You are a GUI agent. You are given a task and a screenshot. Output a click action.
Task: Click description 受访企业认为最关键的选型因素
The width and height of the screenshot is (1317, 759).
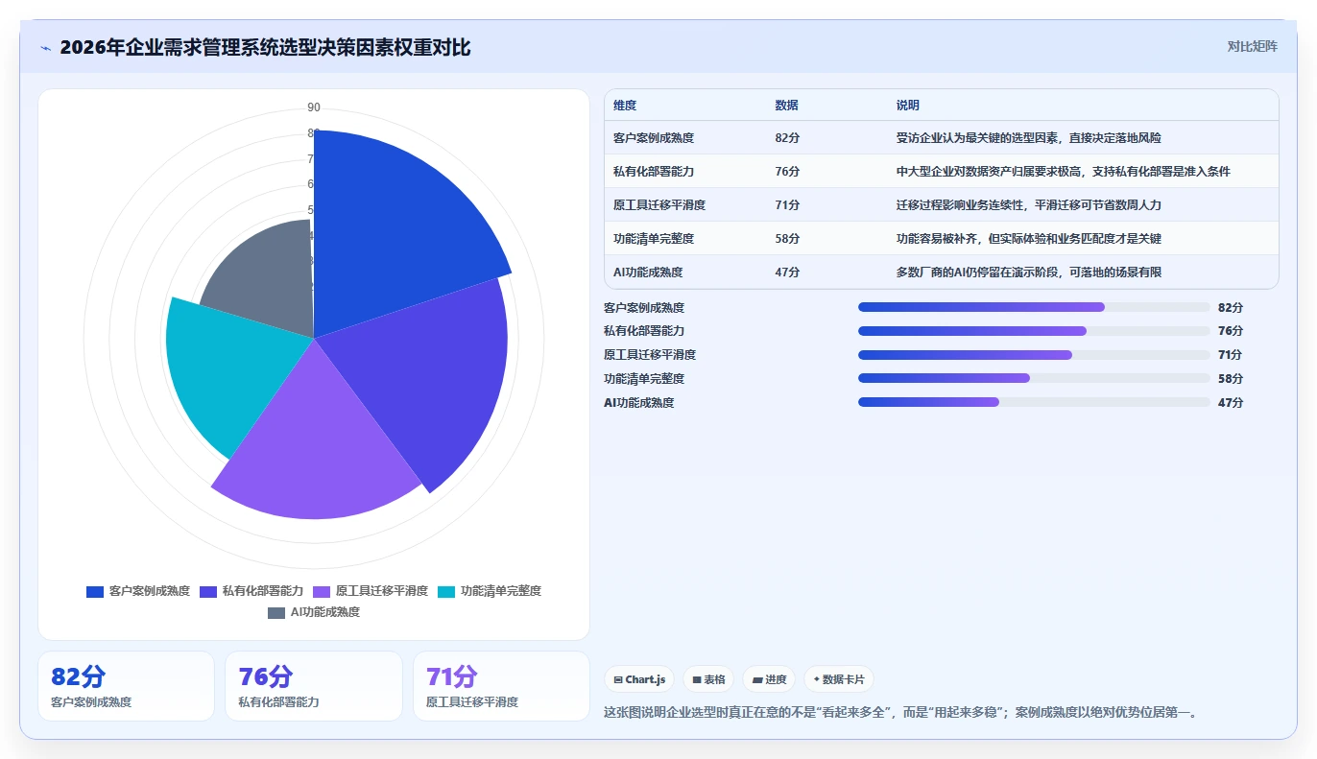[1029, 138]
